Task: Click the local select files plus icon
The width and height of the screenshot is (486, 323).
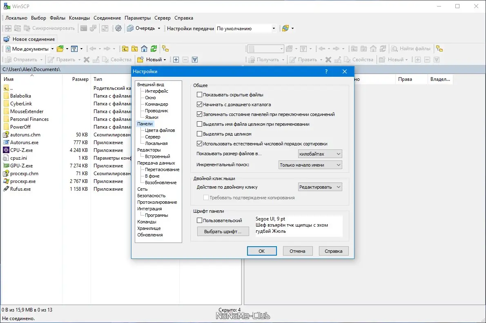Action: tap(176, 60)
